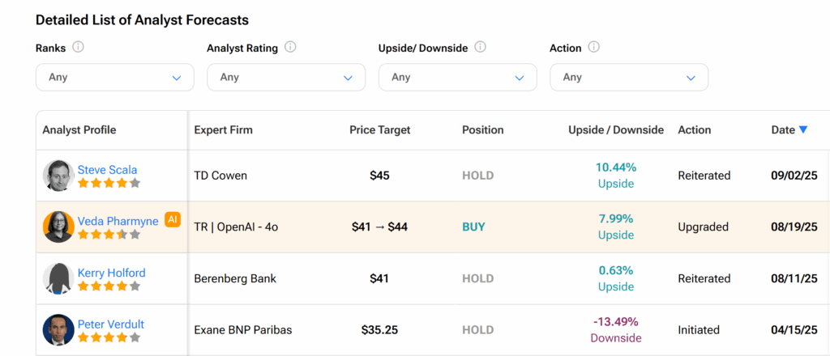Screen dimensions: 830x356
Task: Click the Upside/ Downside info icon
Action: (x=480, y=48)
